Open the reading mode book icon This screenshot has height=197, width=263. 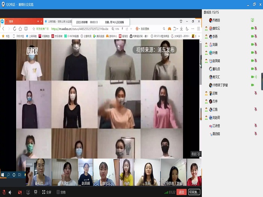(26, 29)
